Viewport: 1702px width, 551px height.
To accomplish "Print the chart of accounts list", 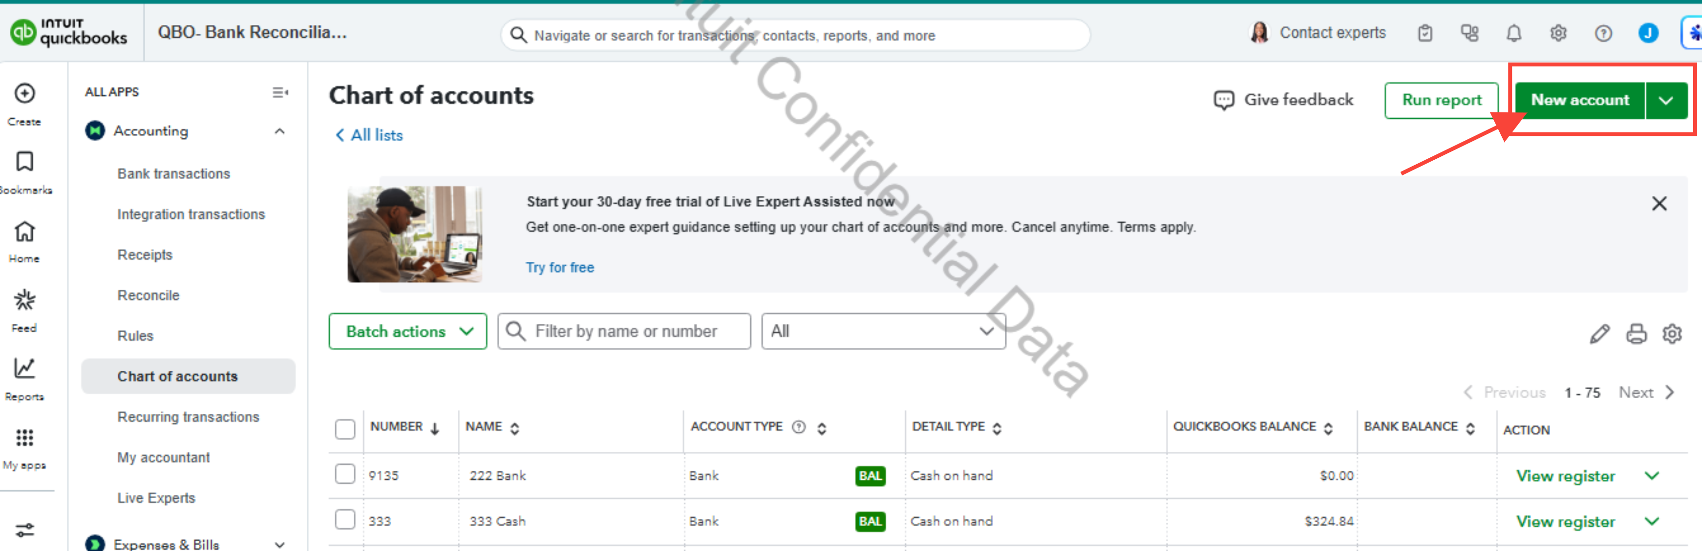I will [1636, 334].
